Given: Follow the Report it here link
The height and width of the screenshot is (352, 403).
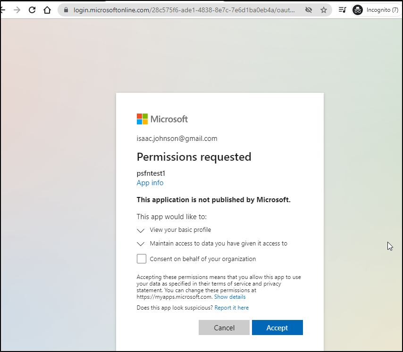Looking at the screenshot, I should 232,308.
